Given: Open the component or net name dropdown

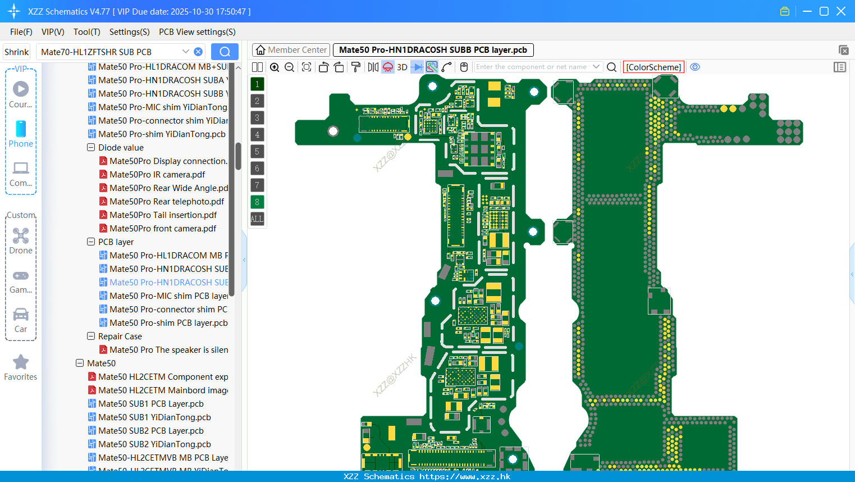Looking at the screenshot, I should pyautogui.click(x=596, y=67).
